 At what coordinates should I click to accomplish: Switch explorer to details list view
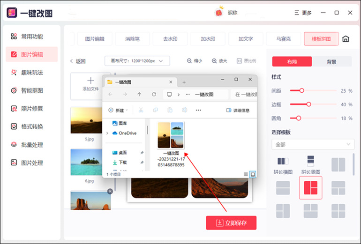point(246,174)
